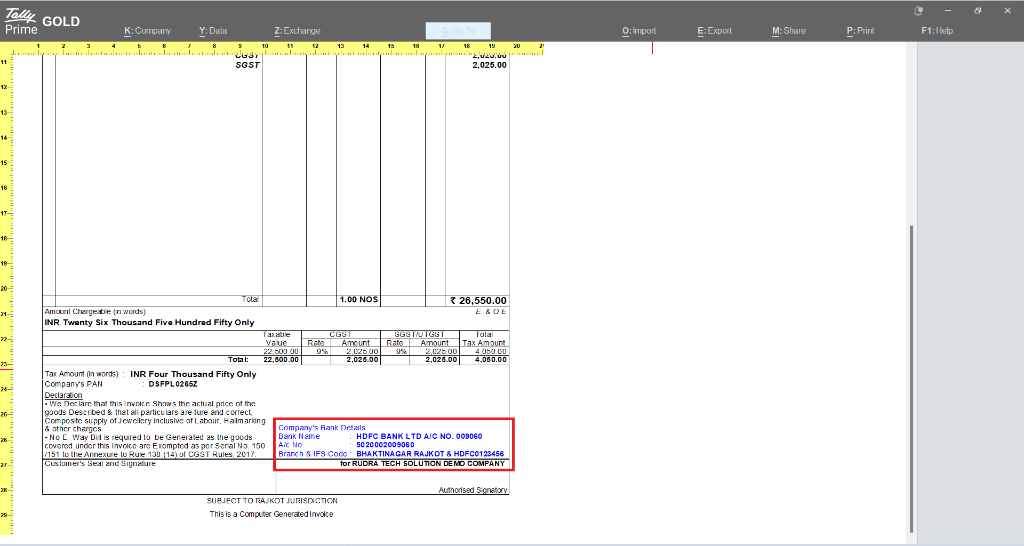Click the vertical scrollbar thumb
The image size is (1024, 546).
tap(911, 379)
